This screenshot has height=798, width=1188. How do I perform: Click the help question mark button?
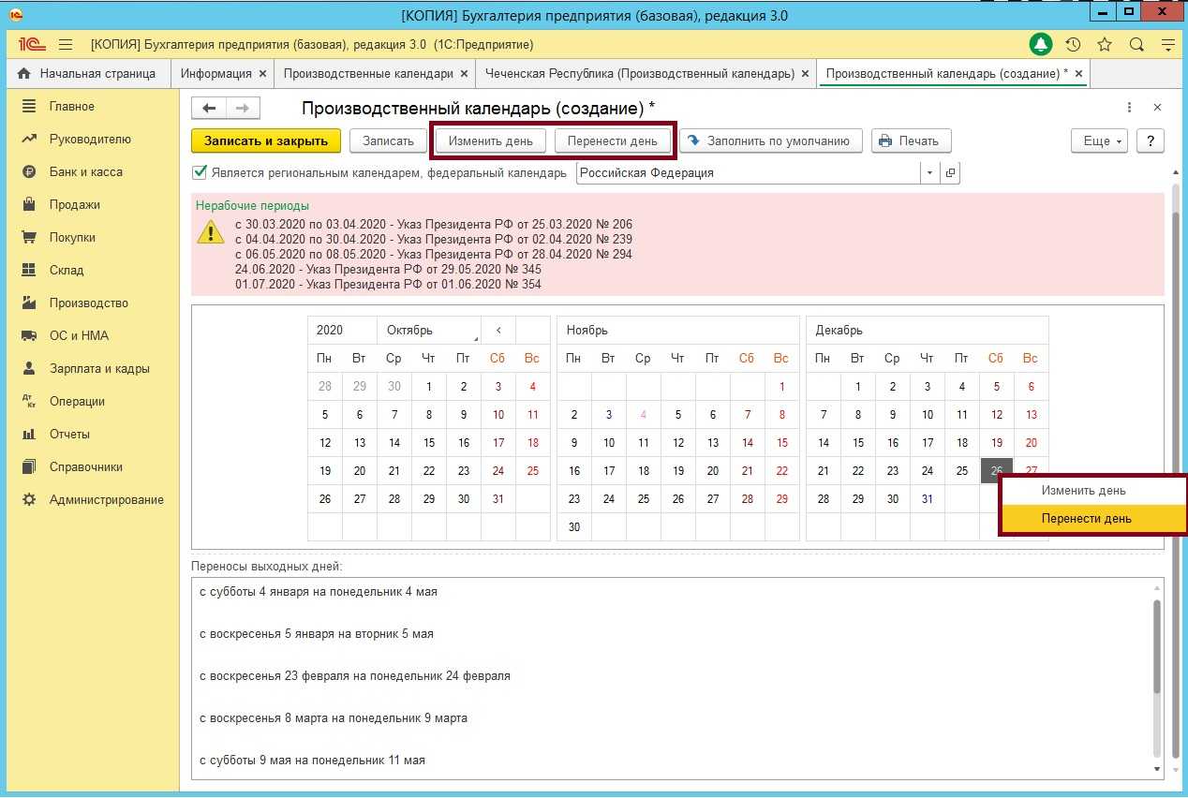click(1150, 140)
